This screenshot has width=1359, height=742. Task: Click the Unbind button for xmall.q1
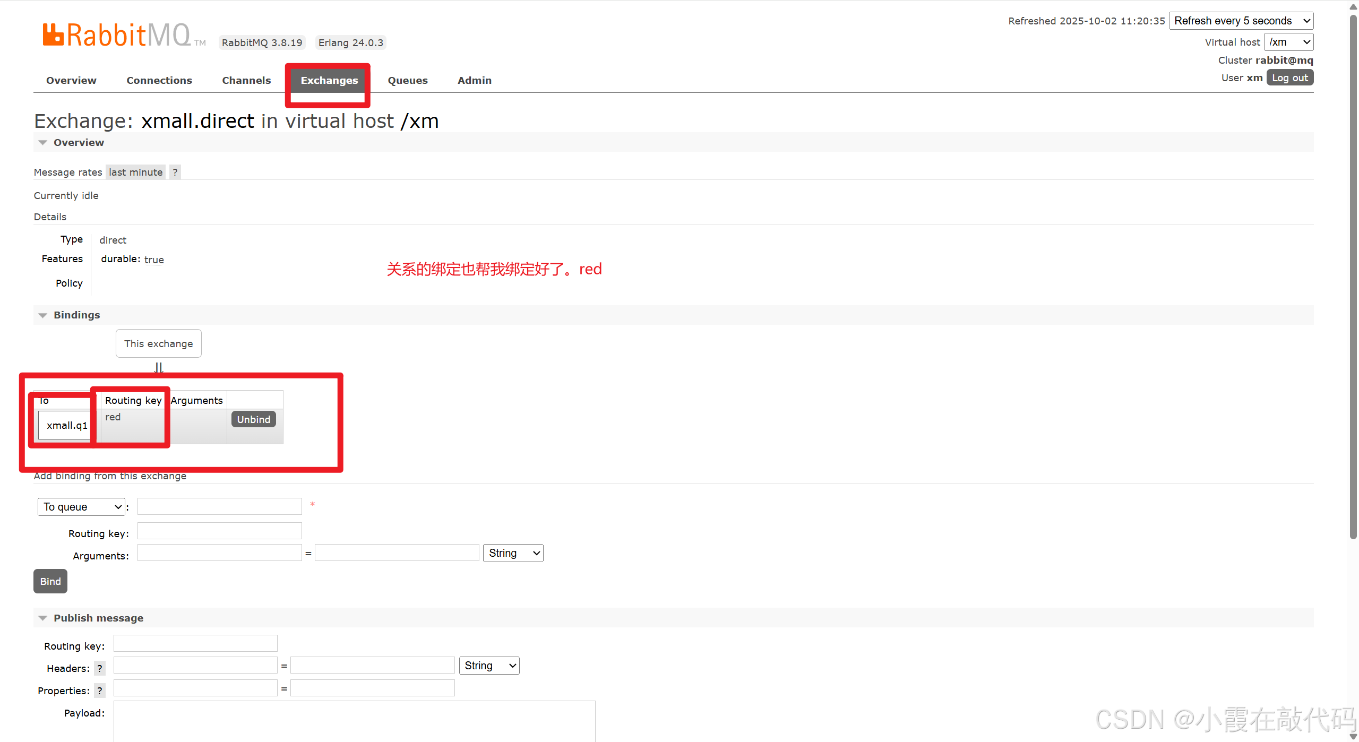pyautogui.click(x=253, y=419)
